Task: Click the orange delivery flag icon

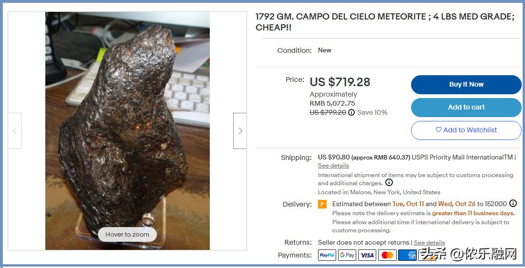Action: click(x=322, y=204)
